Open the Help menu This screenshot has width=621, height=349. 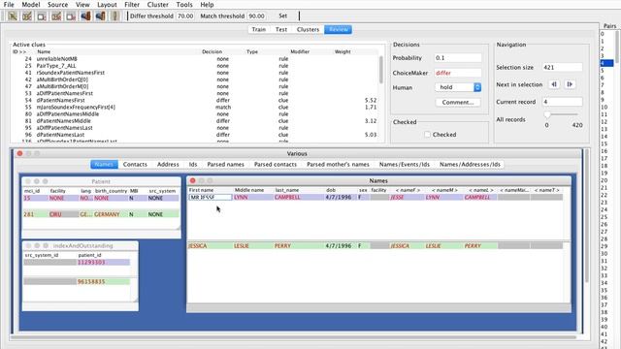click(207, 5)
